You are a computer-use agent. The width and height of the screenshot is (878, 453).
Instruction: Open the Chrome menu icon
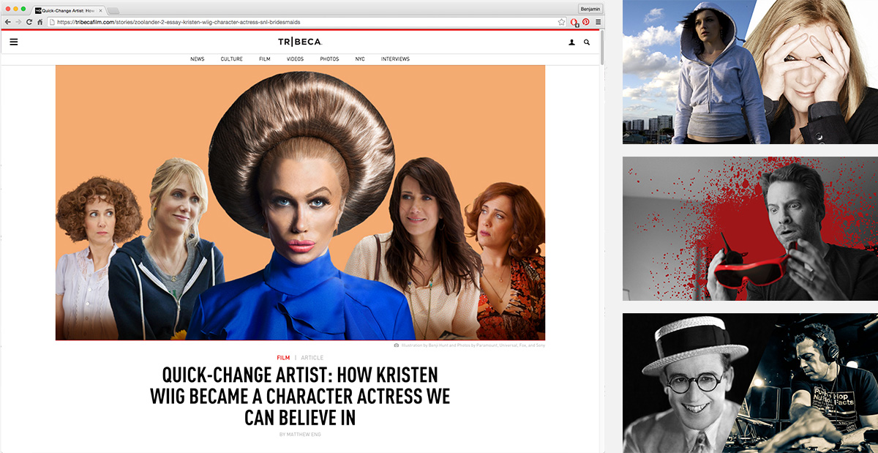[x=599, y=22]
